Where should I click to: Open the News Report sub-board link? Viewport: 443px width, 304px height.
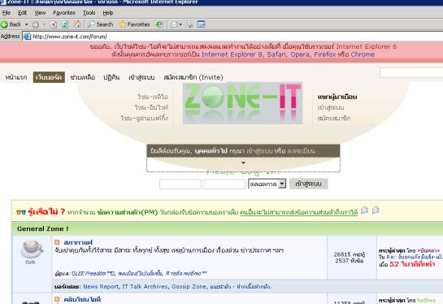click(x=101, y=286)
